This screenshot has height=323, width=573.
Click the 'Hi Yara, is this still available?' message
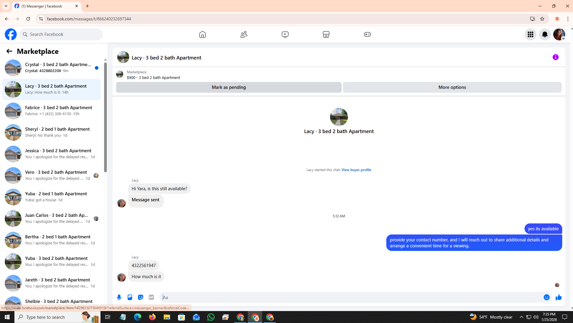[x=159, y=189]
